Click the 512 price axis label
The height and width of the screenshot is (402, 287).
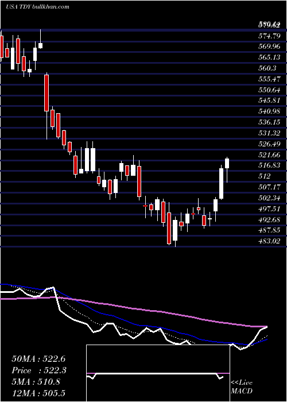coord(264,176)
